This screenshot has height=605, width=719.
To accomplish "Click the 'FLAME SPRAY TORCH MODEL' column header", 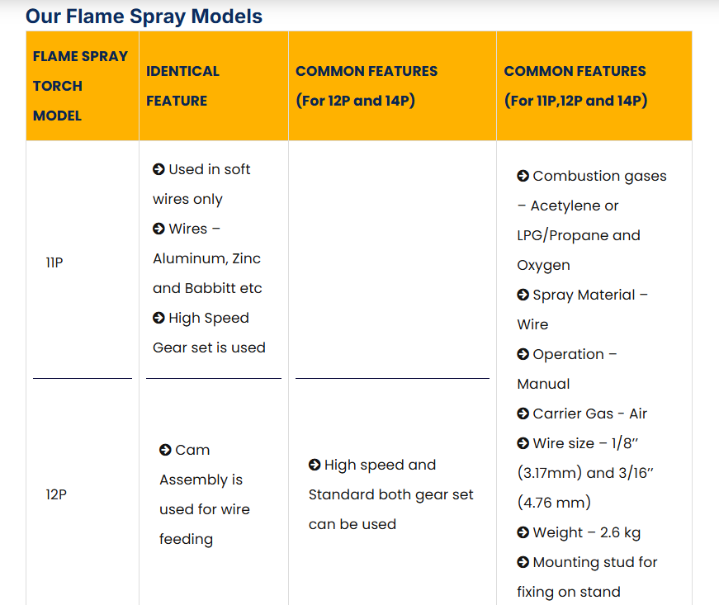I will click(81, 86).
